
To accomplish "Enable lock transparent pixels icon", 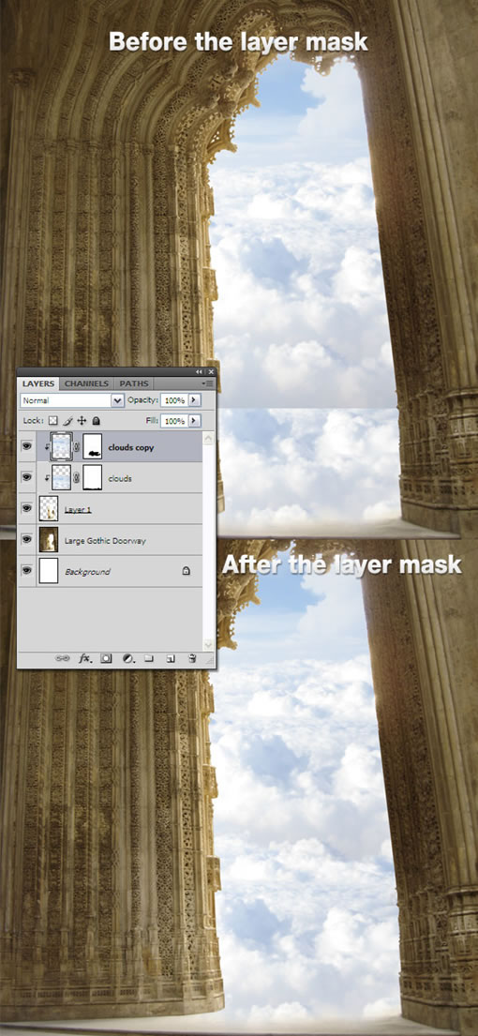I will pyautogui.click(x=53, y=420).
